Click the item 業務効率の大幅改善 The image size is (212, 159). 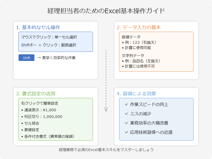149,123
